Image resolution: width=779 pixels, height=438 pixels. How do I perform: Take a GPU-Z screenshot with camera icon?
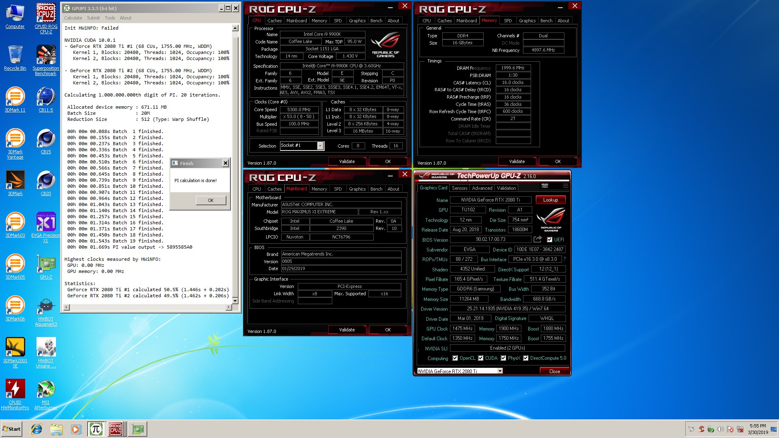click(x=545, y=186)
